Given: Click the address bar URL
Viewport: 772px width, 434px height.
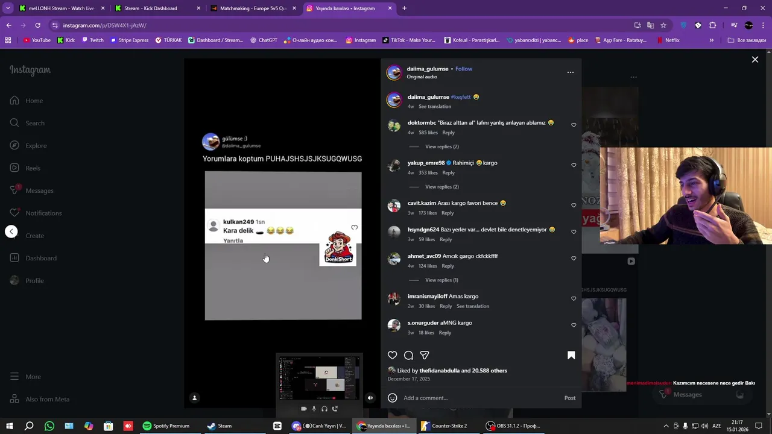Looking at the screenshot, I should (104, 25).
